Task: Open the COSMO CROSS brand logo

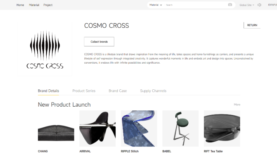Action: (45, 49)
